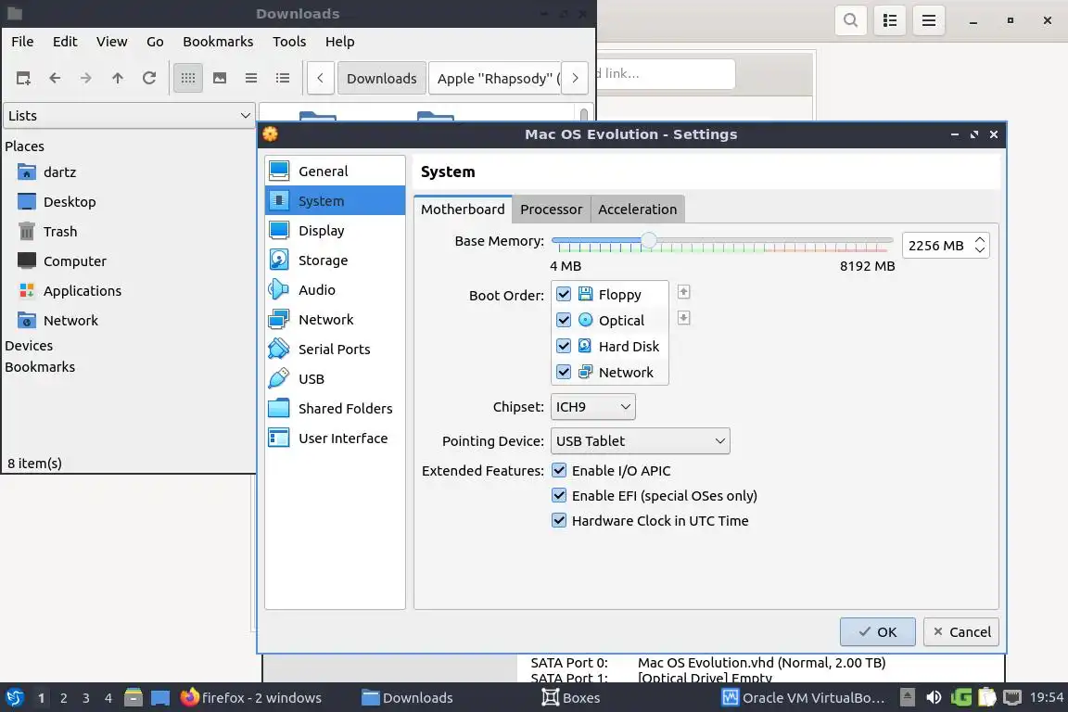The image size is (1068, 712).
Task: Open Network settings in VM Settings sidebar
Action: [x=335, y=320]
